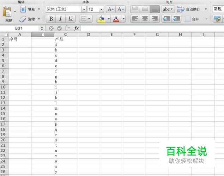Cancel entry with the X button

pyautogui.click(x=51, y=28)
